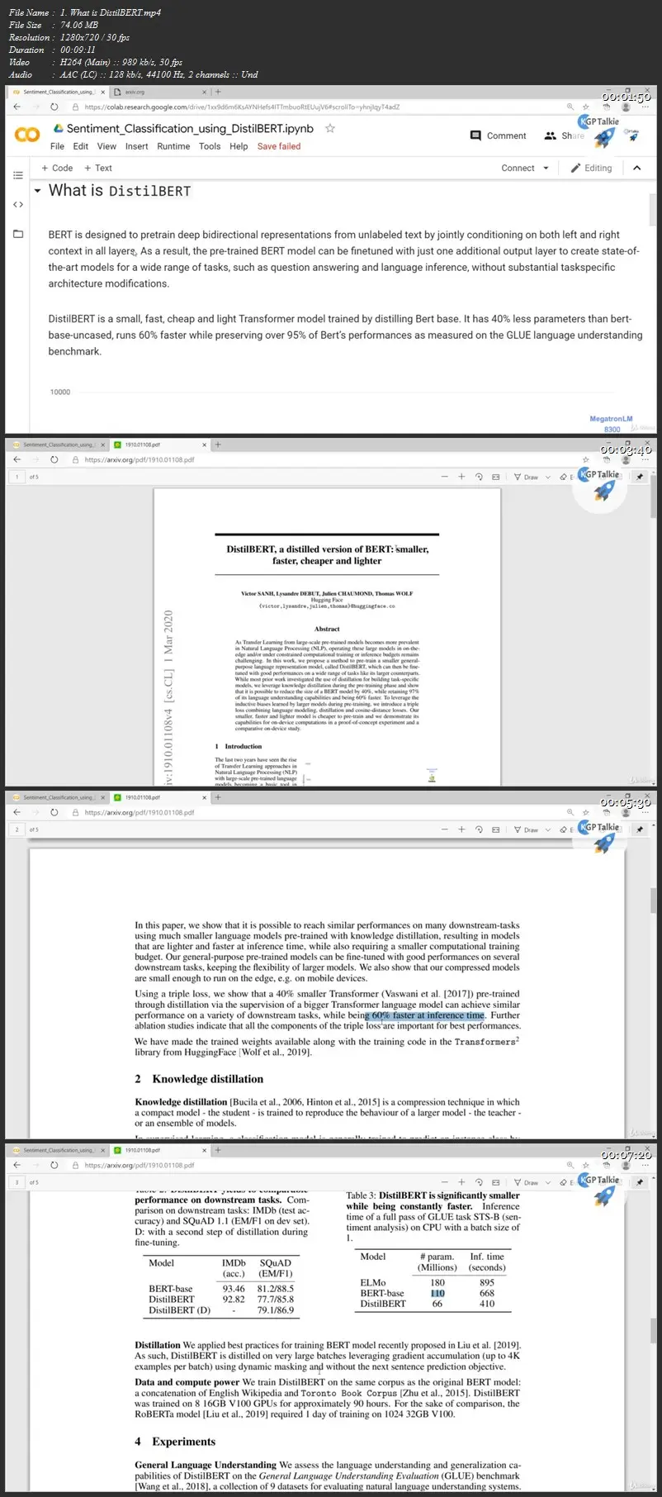The height and width of the screenshot is (1497, 662).
Task: Click the 410 inference time for DistilBERT
Action: pos(487,1304)
